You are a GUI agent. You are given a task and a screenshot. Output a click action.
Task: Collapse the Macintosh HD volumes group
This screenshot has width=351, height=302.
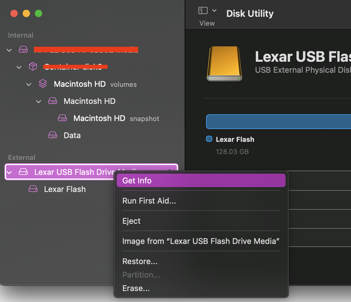click(29, 84)
